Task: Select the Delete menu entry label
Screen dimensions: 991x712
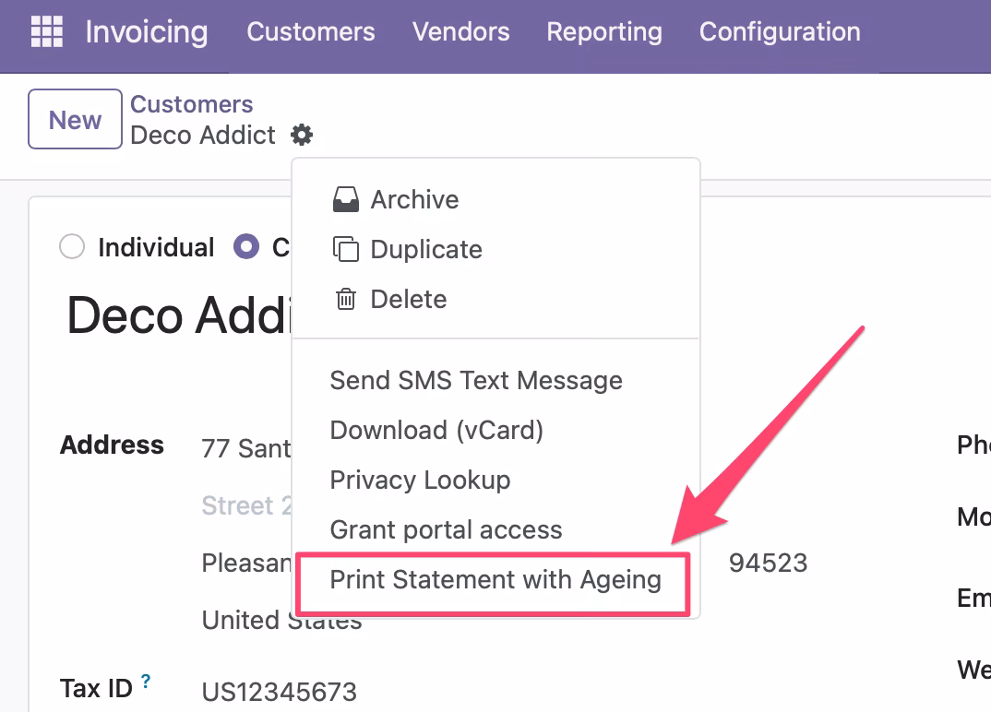Action: 409,300
